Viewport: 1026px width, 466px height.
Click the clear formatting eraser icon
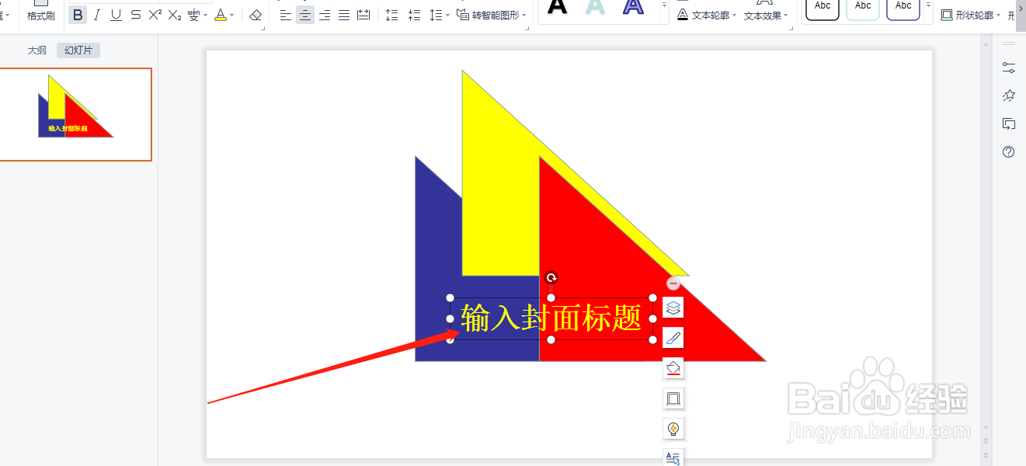coord(256,15)
